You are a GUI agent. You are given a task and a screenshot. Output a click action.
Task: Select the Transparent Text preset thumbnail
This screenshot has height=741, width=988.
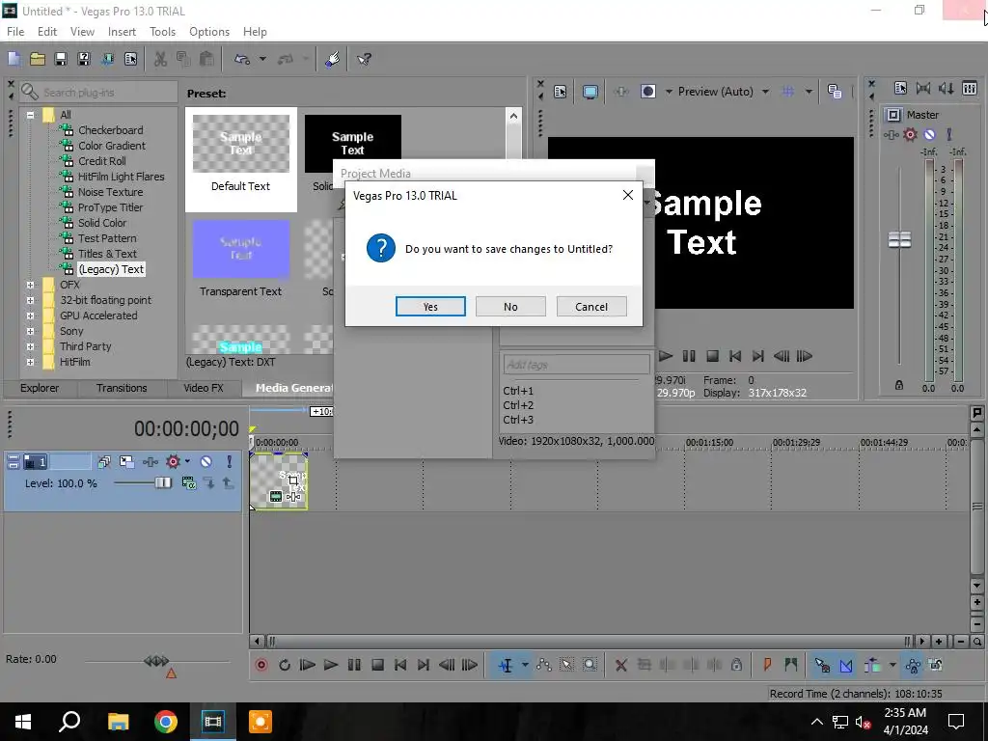click(240, 248)
